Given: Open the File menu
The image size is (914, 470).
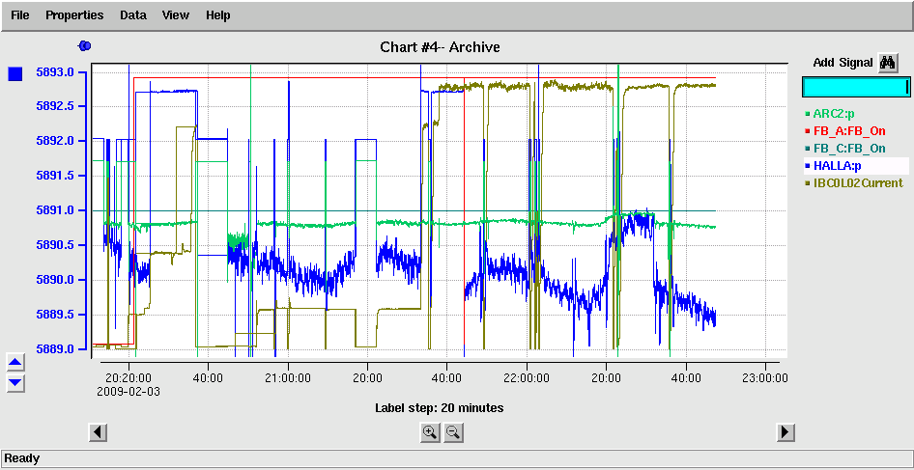Looking at the screenshot, I should coord(20,15).
